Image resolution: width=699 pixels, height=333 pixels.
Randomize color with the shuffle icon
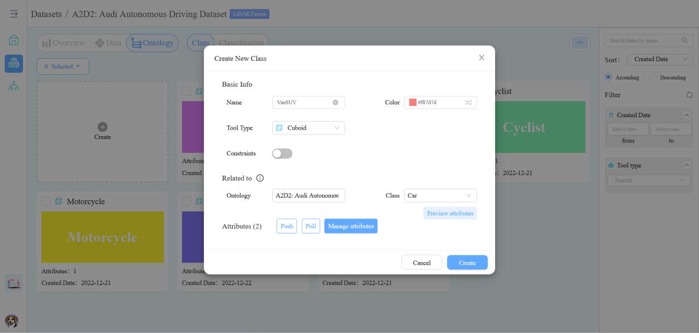[468, 102]
